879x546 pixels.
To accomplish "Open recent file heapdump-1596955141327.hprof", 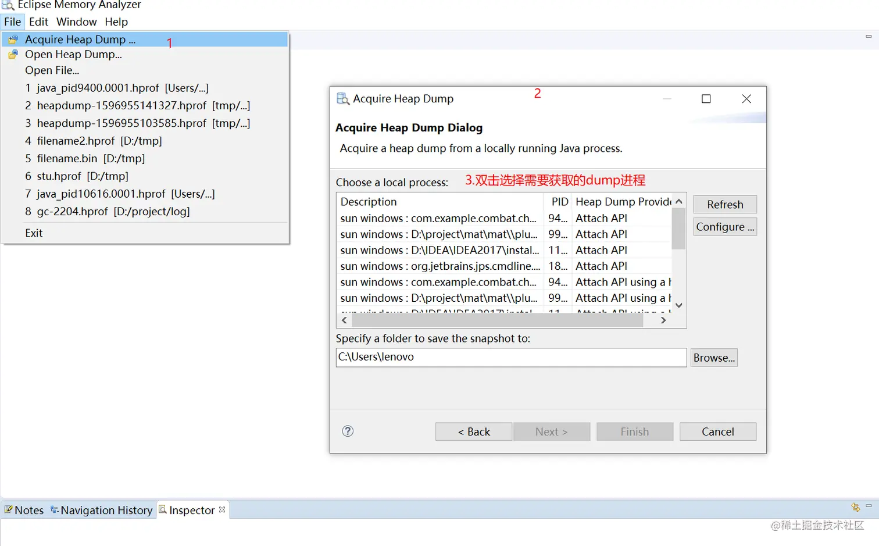I will tap(145, 105).
